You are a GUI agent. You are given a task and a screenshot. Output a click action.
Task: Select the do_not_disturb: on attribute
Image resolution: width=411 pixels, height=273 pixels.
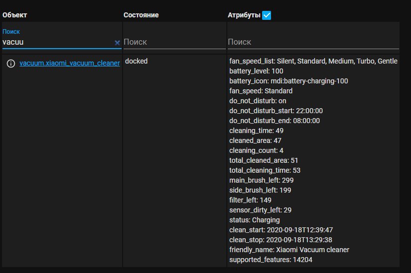click(x=258, y=101)
